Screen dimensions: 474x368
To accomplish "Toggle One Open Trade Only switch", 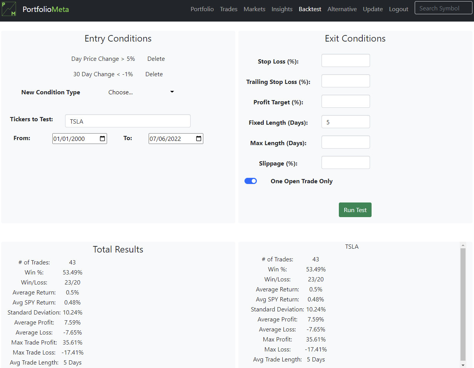I will coord(251,181).
